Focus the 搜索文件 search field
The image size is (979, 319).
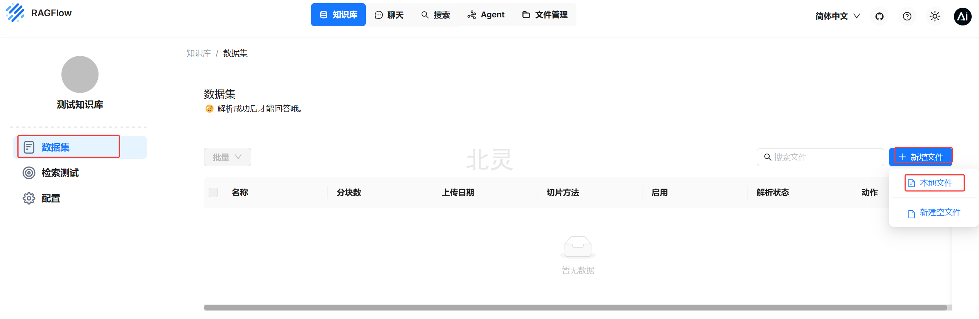[820, 157]
